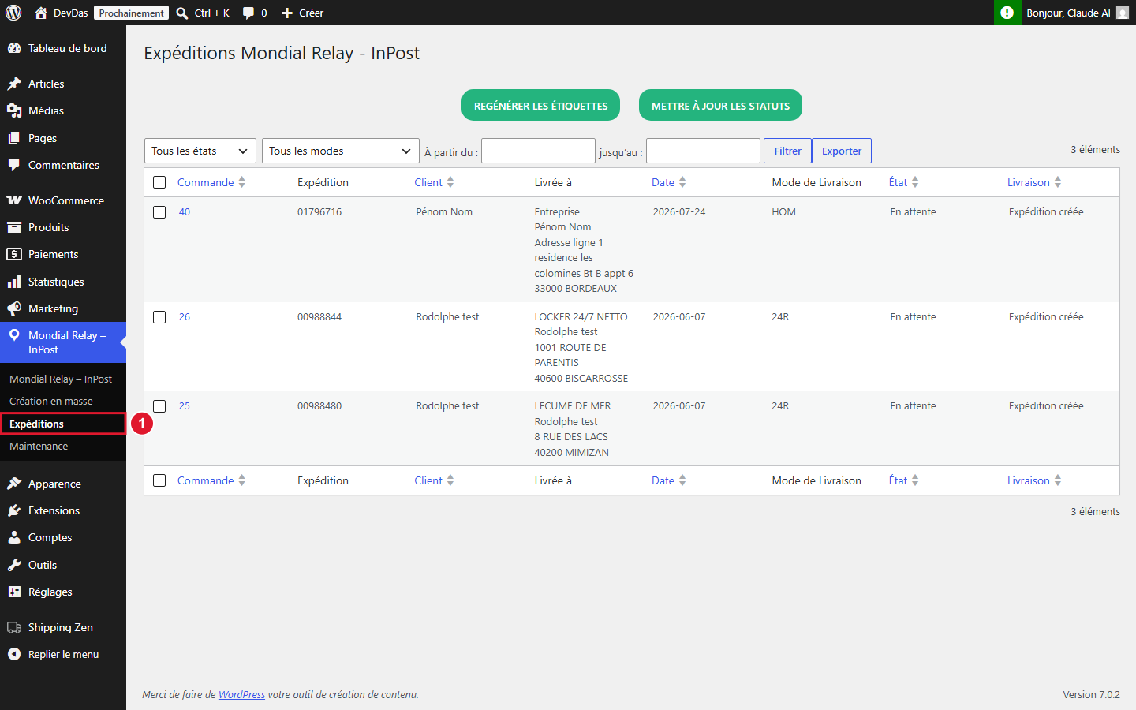This screenshot has height=710, width=1136.
Task: Click the Commentaires speech bubble icon
Action: [14, 165]
